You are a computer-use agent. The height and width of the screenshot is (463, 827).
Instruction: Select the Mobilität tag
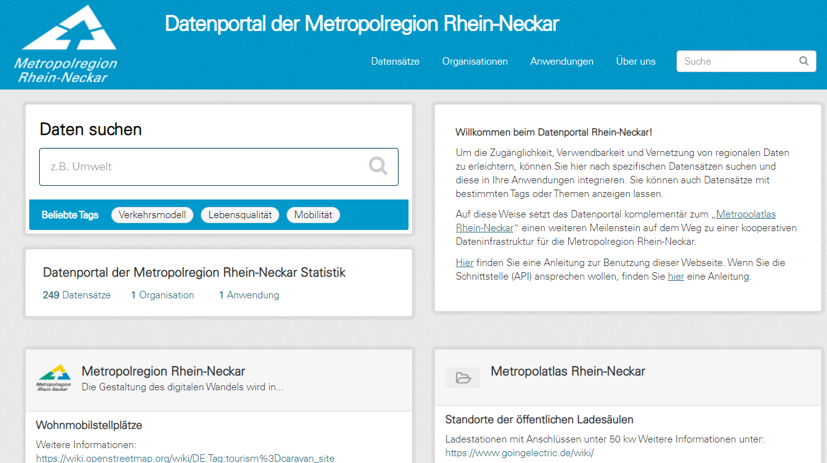click(x=313, y=215)
